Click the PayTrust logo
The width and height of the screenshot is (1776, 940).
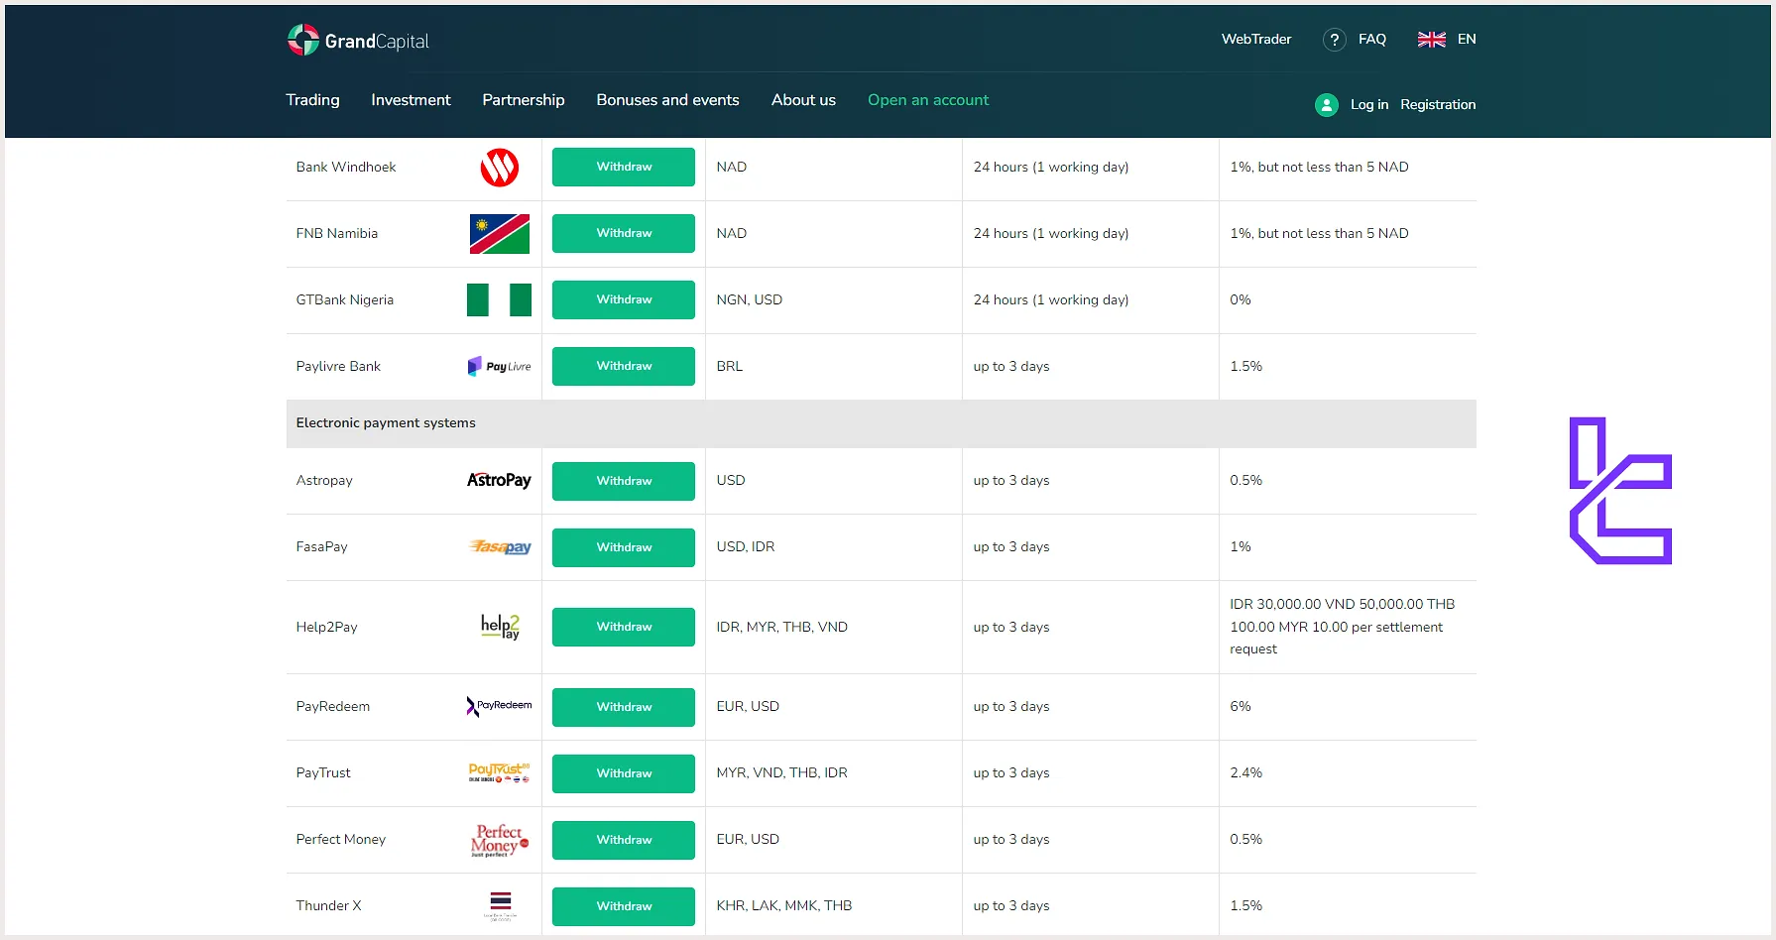pyautogui.click(x=499, y=772)
